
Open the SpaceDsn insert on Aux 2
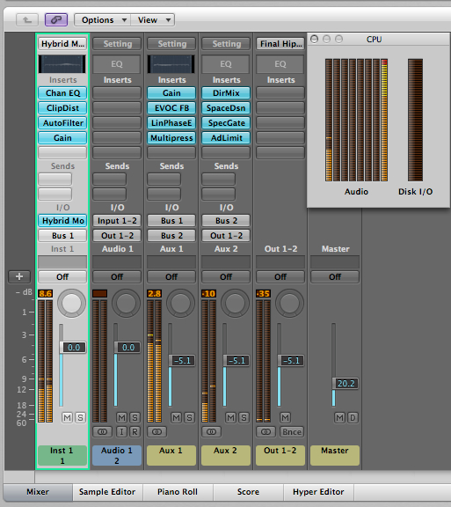(226, 107)
